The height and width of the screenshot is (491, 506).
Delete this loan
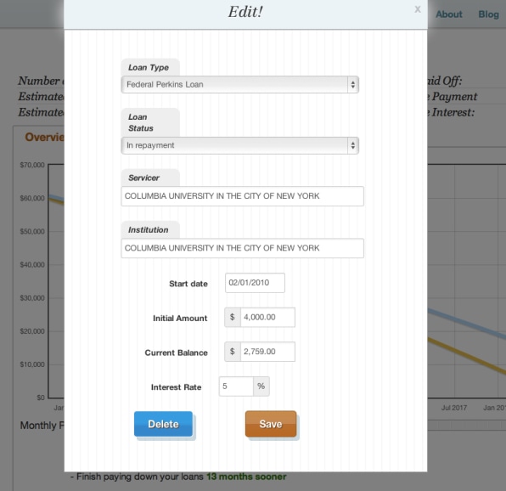tap(163, 424)
